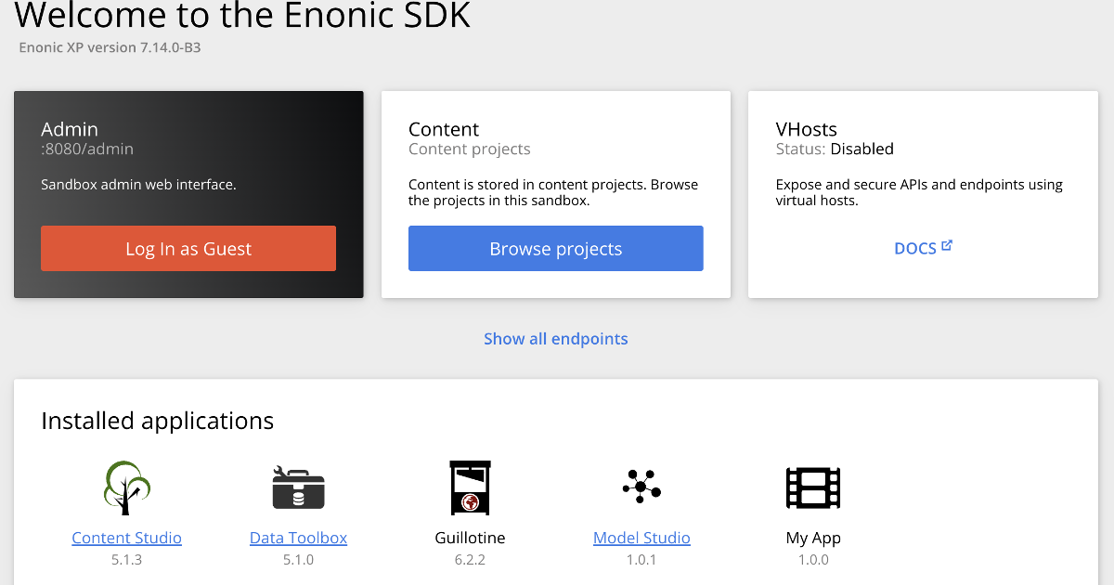Click Model Studio version 1.0.1
The width and height of the screenshot is (1114, 585).
(641, 560)
